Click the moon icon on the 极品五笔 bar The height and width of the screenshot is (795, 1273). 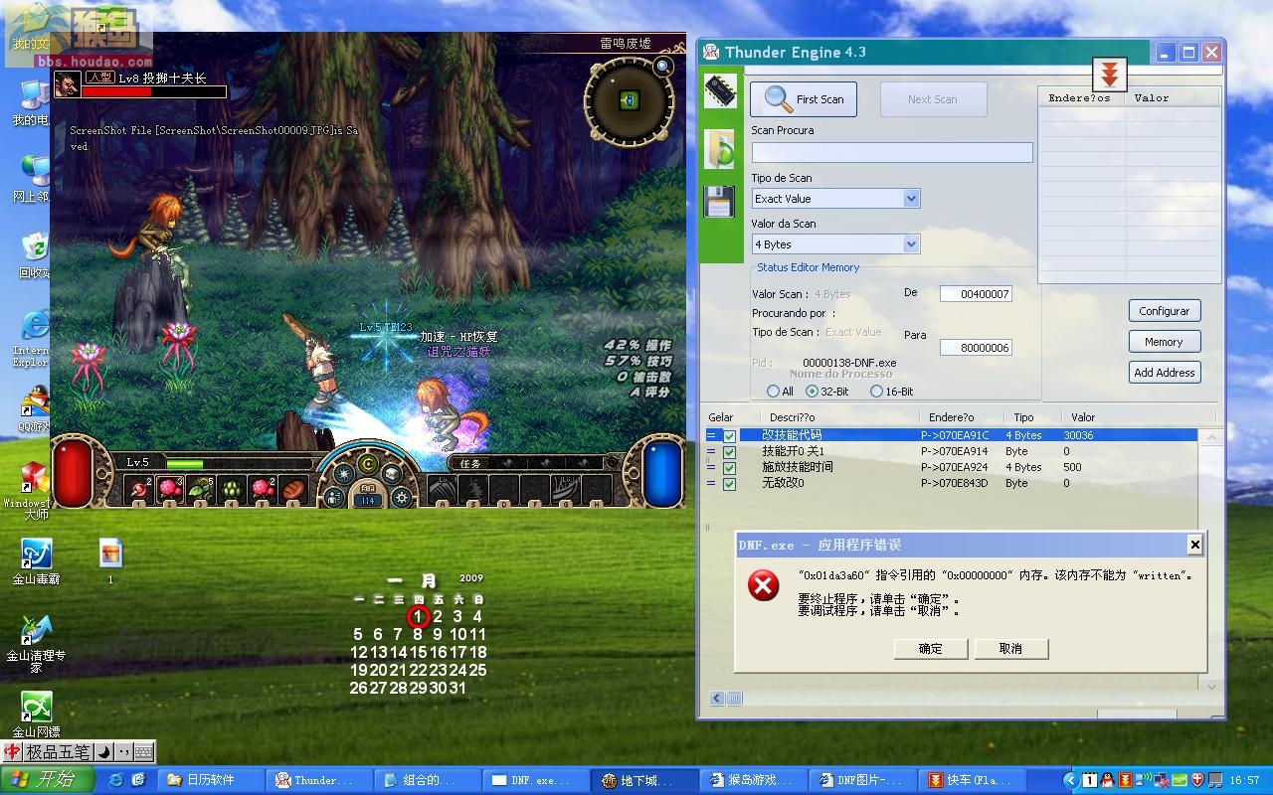click(105, 752)
